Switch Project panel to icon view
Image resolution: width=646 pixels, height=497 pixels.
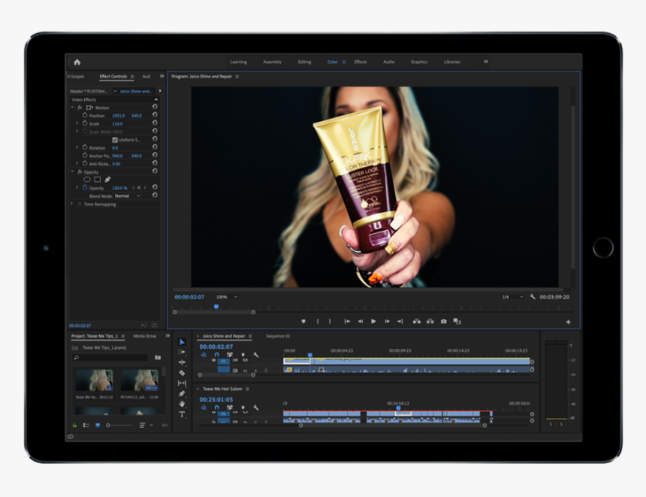(x=98, y=426)
